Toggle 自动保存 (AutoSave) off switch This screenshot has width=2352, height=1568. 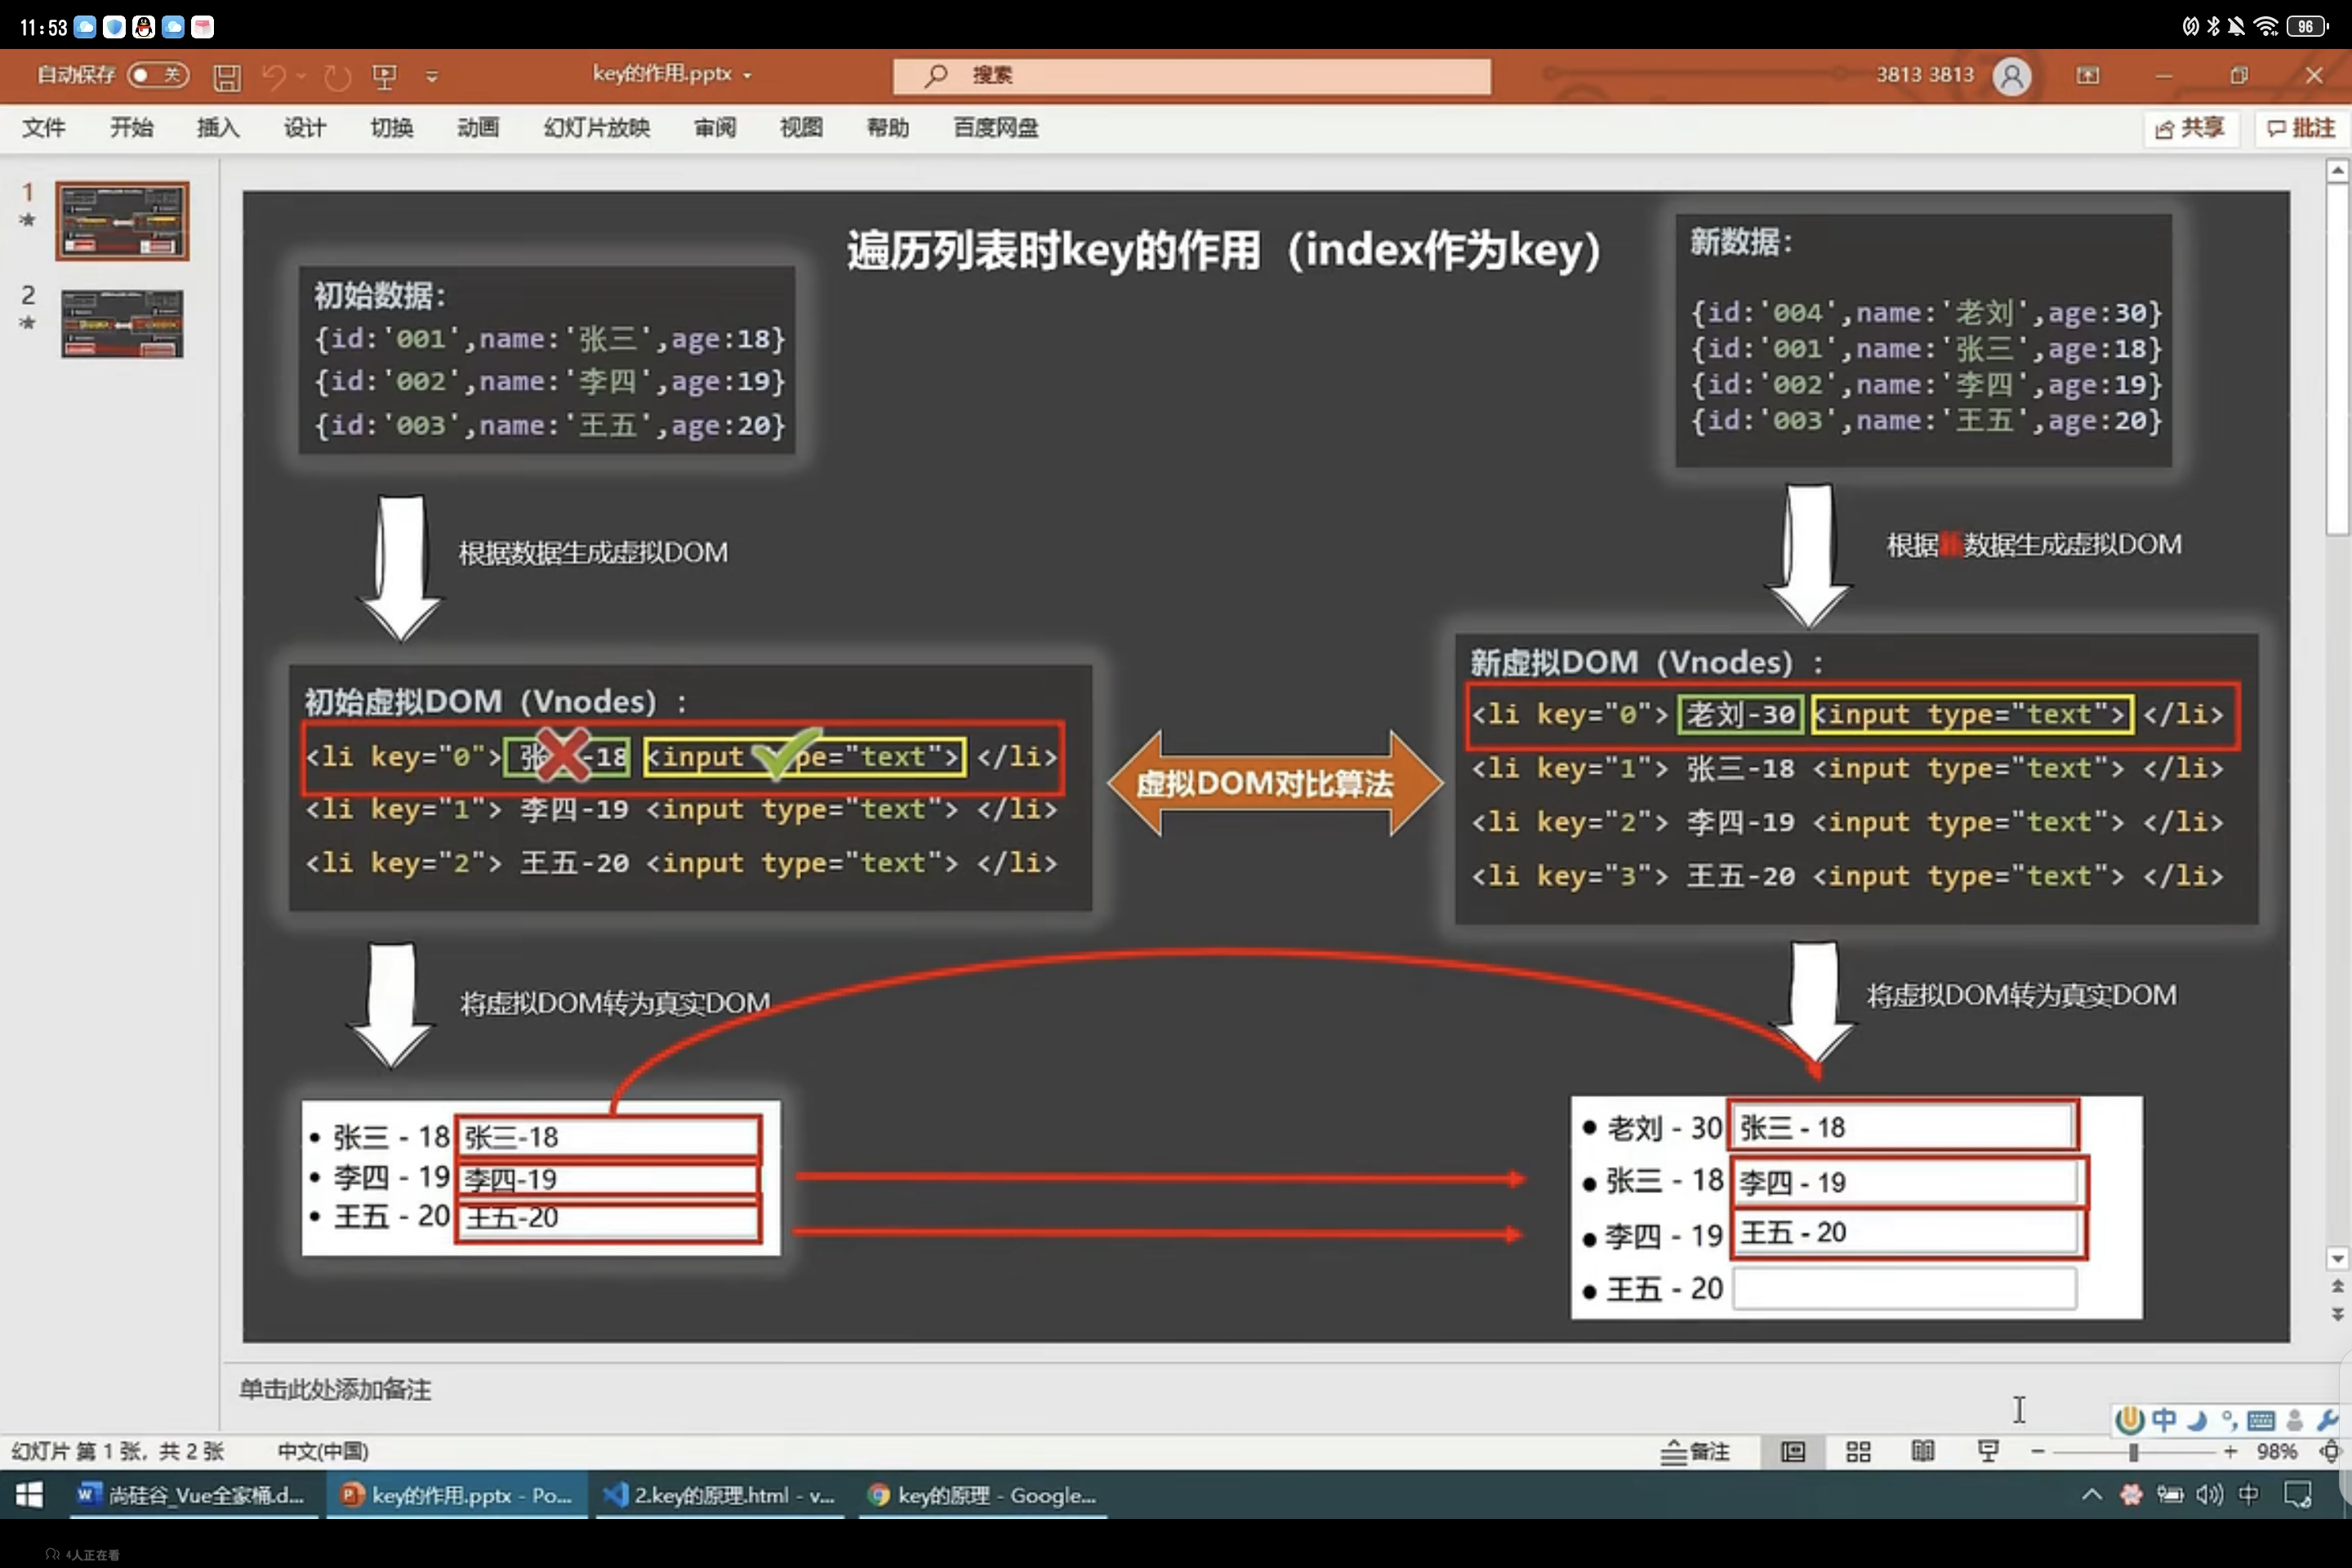[x=155, y=76]
